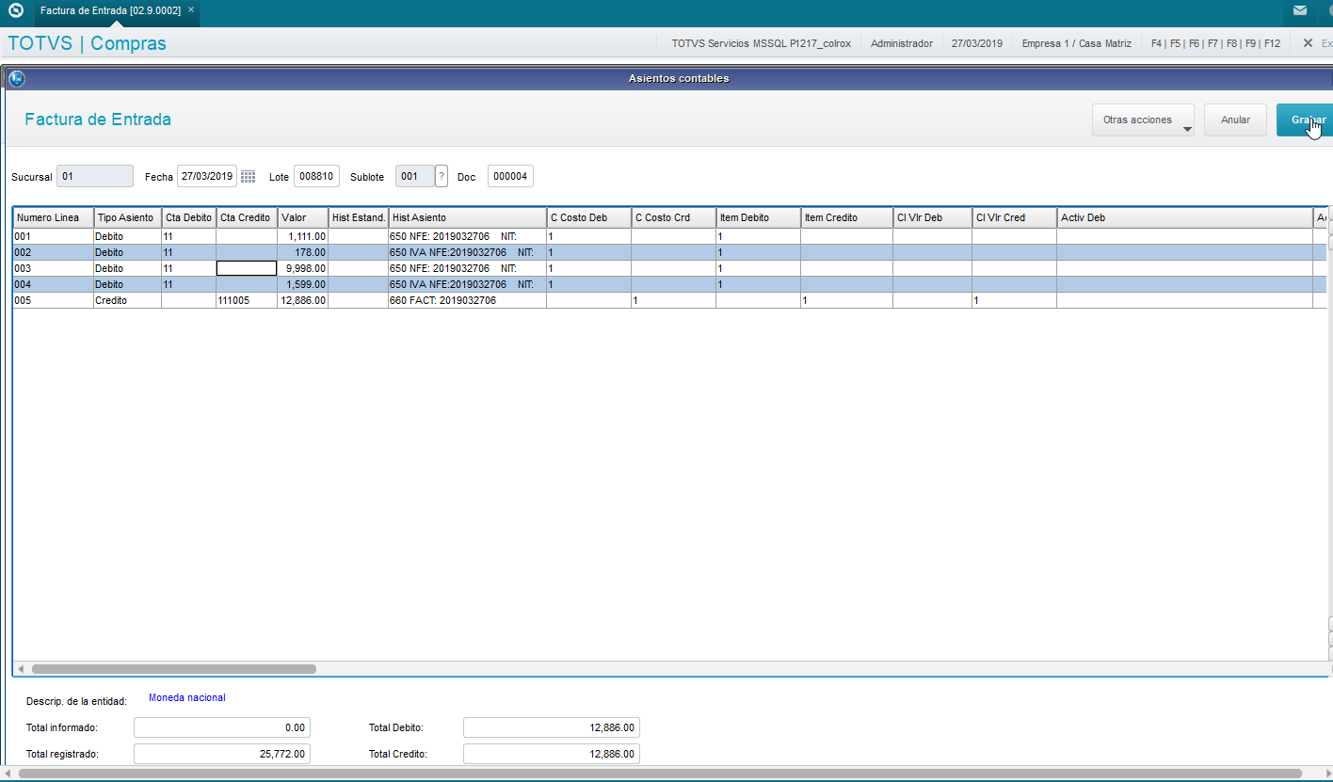
Task: Click the Item Debito column header
Action: tap(758, 217)
